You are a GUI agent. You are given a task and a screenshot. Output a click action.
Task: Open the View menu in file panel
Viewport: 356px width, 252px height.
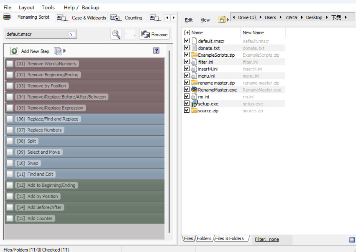click(205, 20)
